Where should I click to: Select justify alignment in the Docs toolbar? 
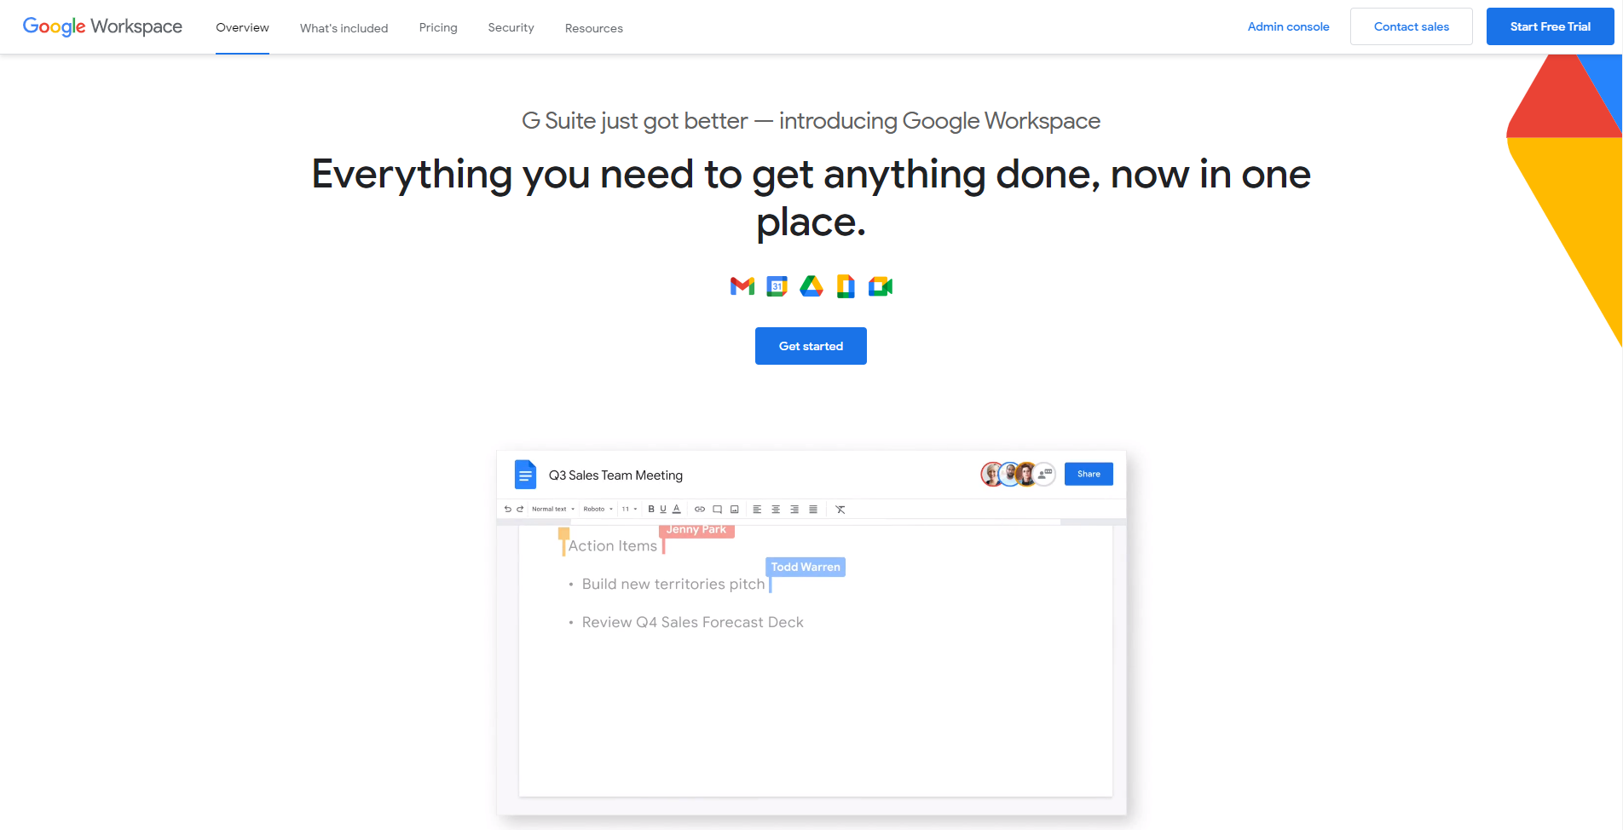813,509
